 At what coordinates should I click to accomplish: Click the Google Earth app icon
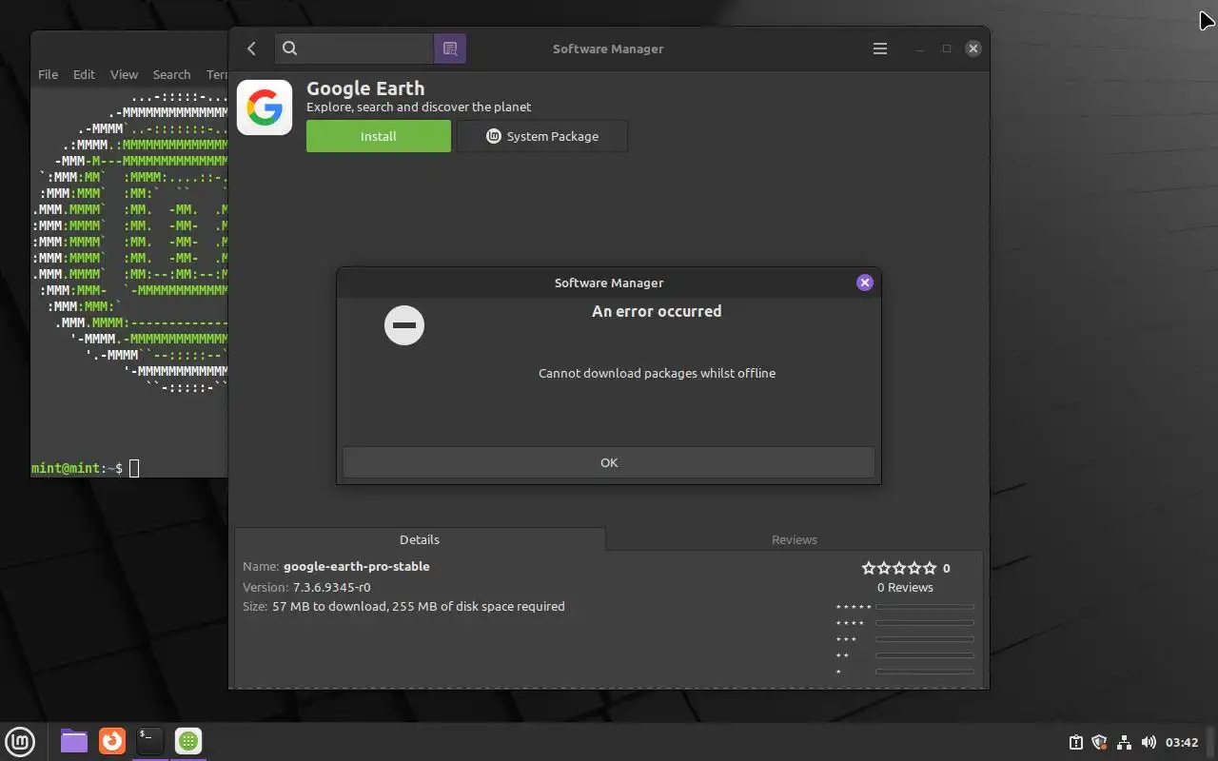coord(264,107)
